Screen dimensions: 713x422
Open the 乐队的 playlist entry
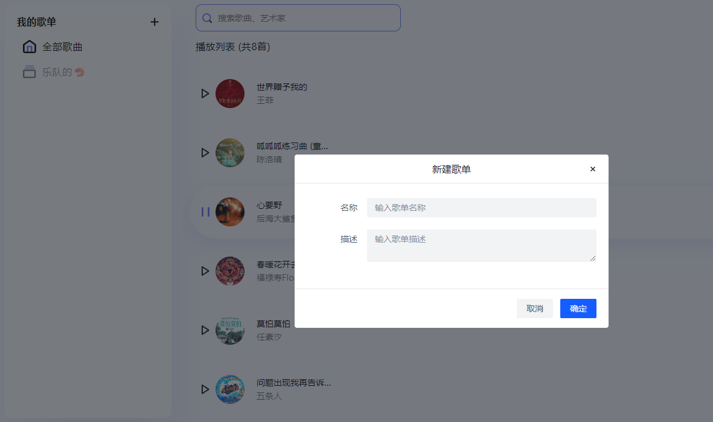[x=63, y=72]
